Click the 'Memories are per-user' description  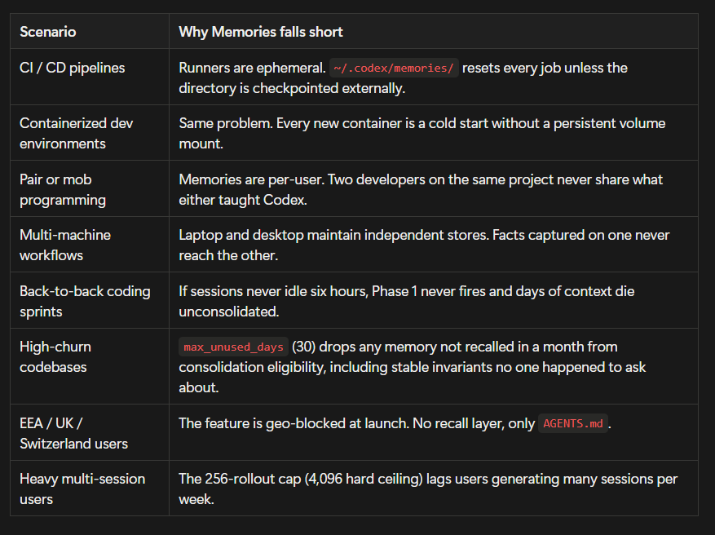tap(421, 189)
